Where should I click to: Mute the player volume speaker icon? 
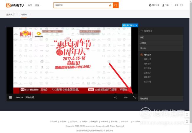coord(115,97)
